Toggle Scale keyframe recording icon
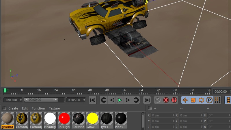This screenshot has height=130, width=231. [x=193, y=100]
